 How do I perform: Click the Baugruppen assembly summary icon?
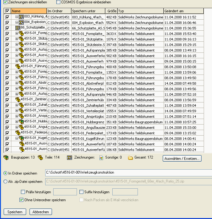[6, 158]
